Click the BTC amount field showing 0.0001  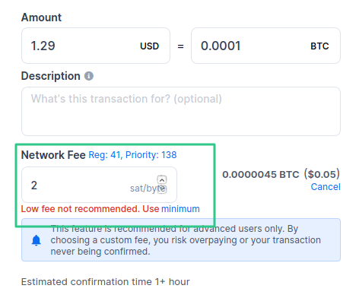(265, 46)
